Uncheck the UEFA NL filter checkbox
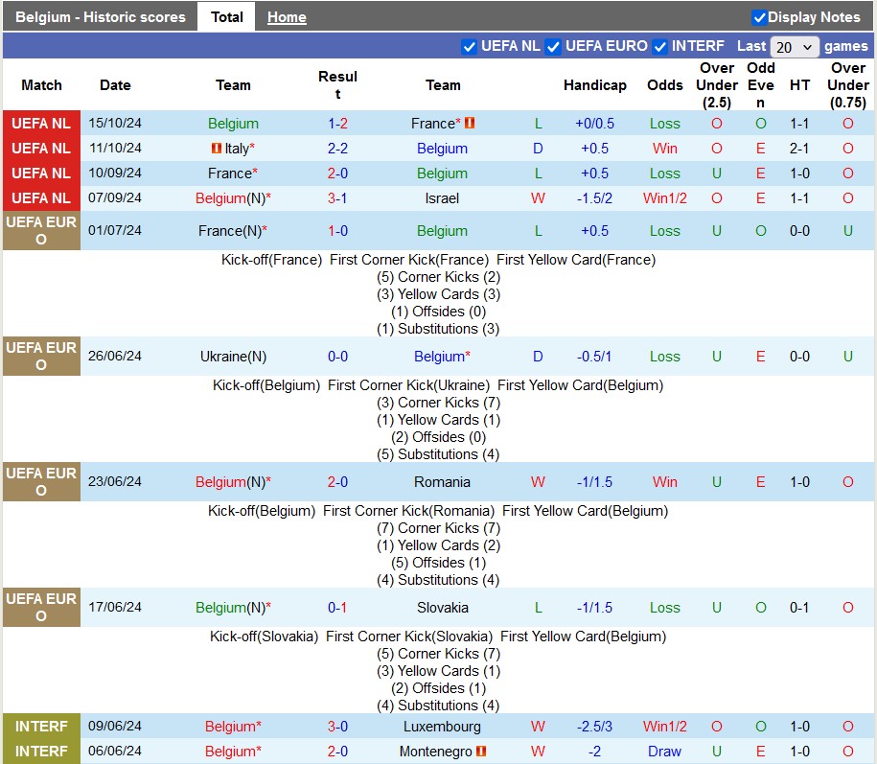This screenshot has width=877, height=764. pyautogui.click(x=469, y=46)
